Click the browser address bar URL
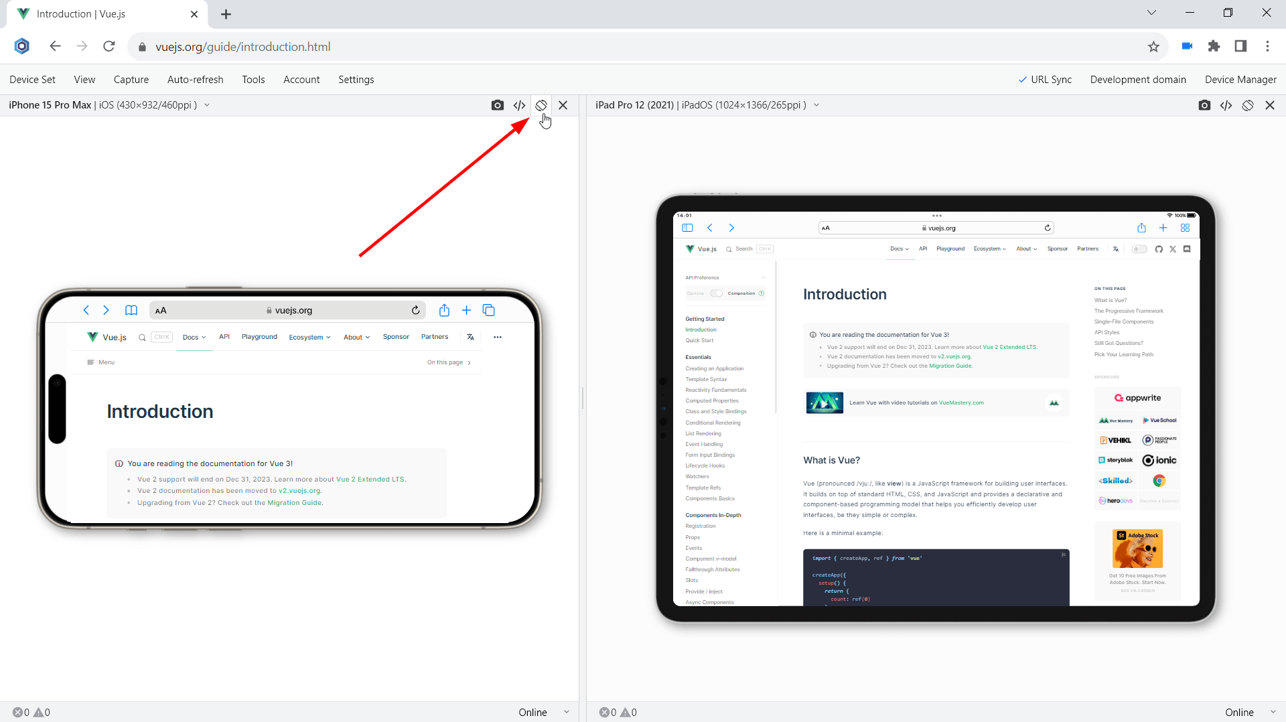This screenshot has width=1286, height=722. tap(242, 47)
